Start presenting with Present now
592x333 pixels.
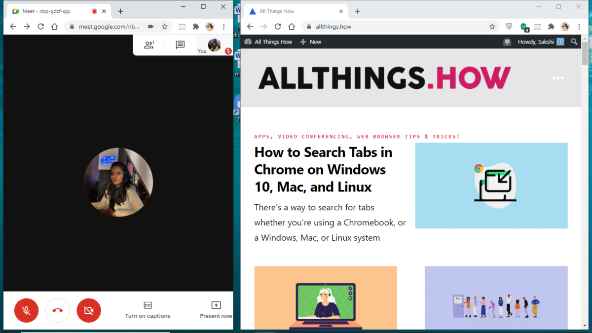pos(216,310)
